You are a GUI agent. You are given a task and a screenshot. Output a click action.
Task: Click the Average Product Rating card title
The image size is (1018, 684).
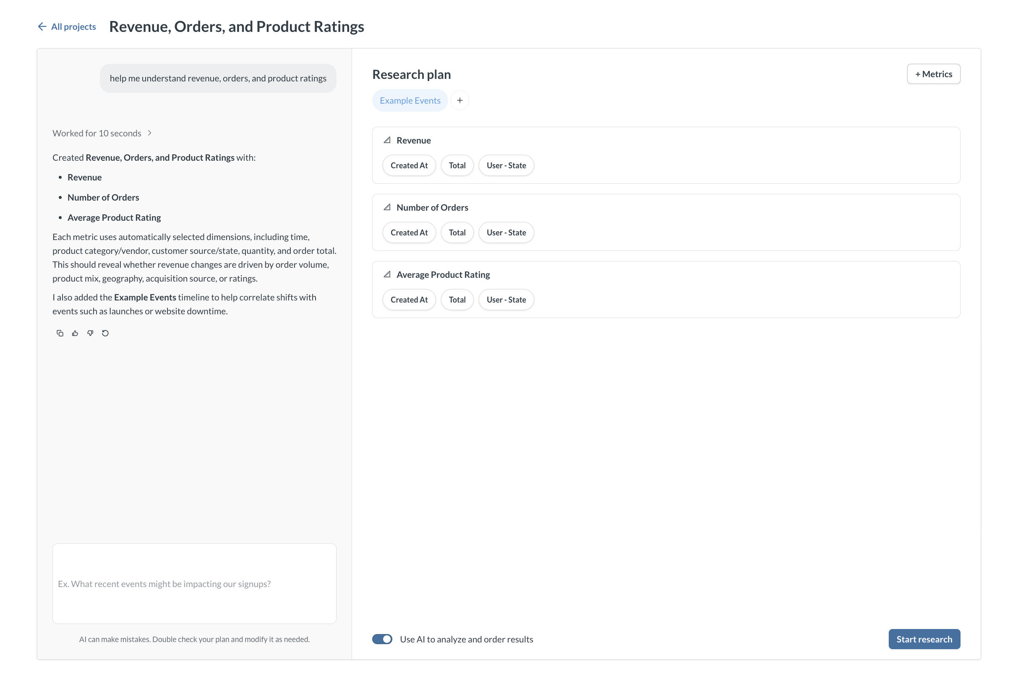443,275
